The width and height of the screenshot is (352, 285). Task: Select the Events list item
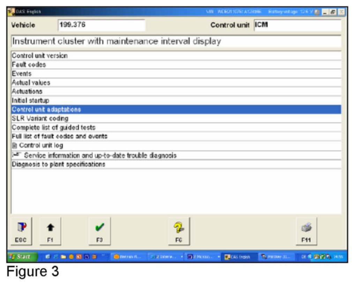click(x=22, y=74)
